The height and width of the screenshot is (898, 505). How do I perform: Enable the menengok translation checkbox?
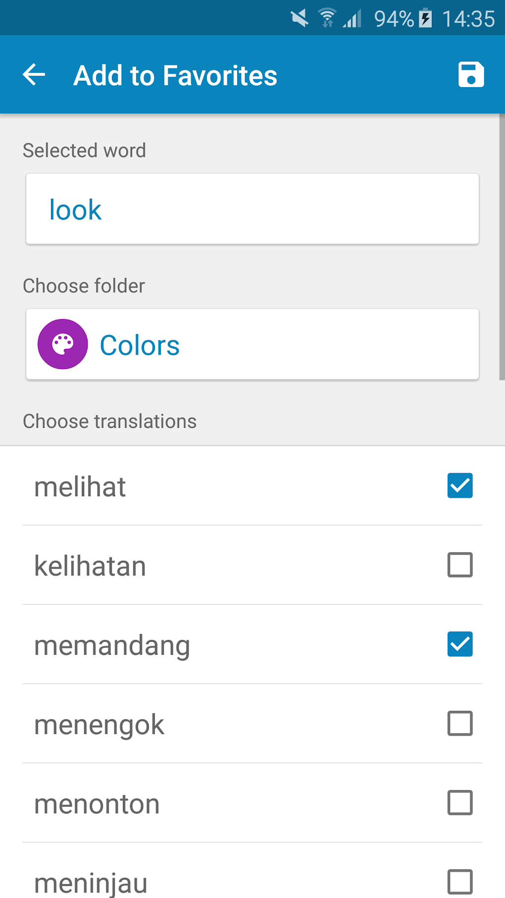[460, 723]
